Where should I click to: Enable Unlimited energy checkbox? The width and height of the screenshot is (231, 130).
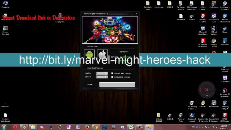[x=112, y=77]
